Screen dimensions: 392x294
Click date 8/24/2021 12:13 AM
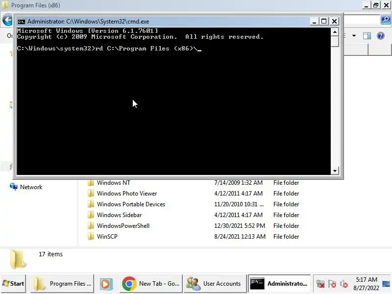pyautogui.click(x=240, y=237)
